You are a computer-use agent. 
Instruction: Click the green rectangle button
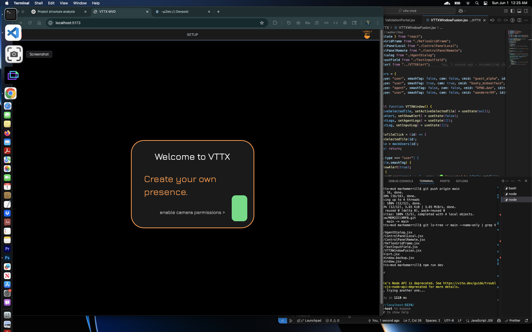point(239,208)
